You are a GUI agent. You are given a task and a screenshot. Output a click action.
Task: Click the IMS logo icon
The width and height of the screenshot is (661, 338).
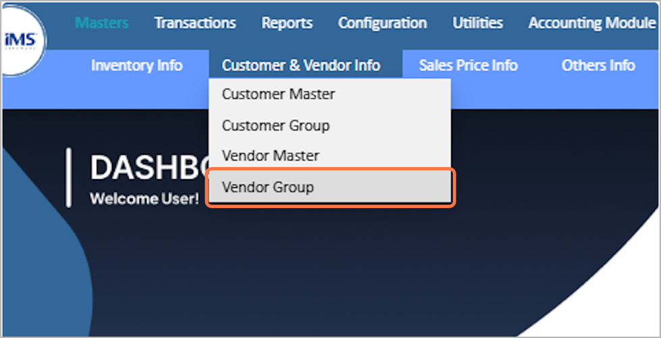23,40
